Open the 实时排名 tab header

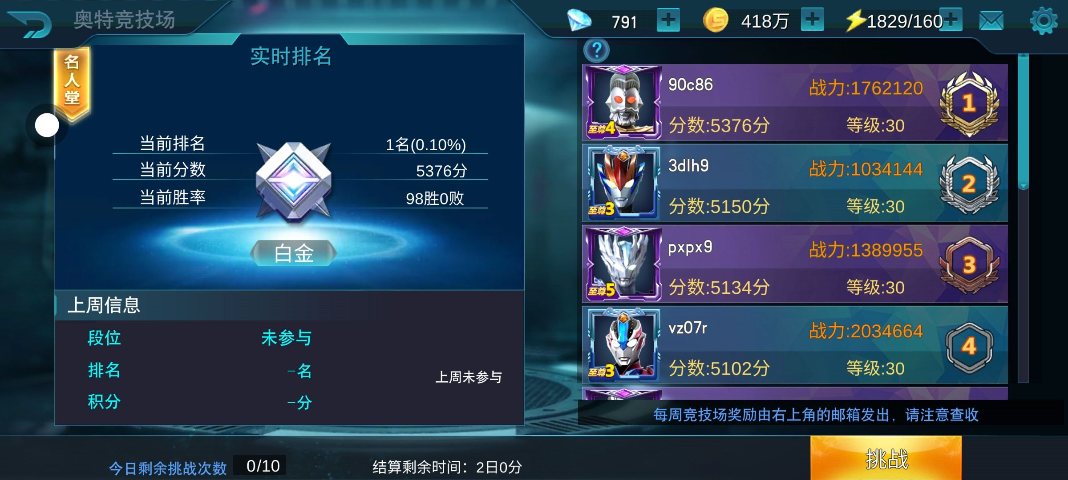point(291,56)
